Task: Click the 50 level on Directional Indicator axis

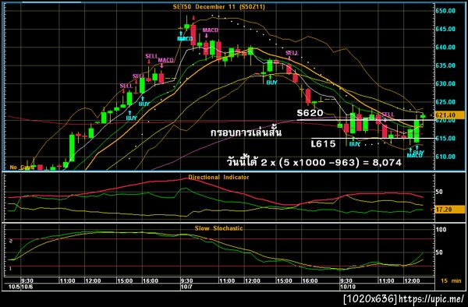Action: click(439, 192)
